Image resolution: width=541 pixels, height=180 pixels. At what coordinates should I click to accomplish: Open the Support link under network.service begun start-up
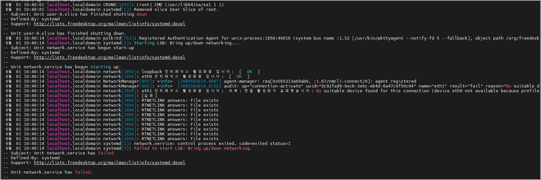[109, 57]
